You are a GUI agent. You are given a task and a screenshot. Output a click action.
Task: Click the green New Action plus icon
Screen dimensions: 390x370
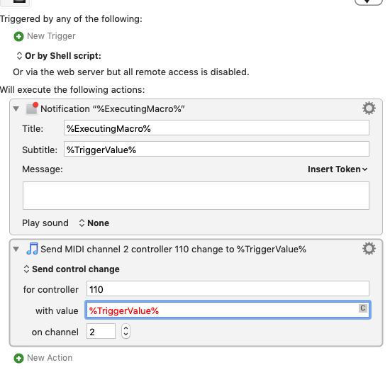(x=18, y=359)
